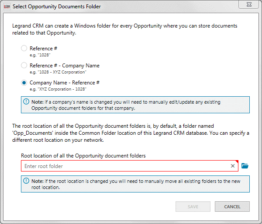
Task: Click the dialog title text in title bar
Action: tap(57, 6)
